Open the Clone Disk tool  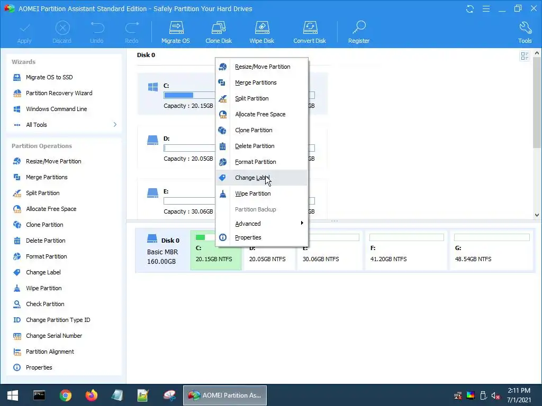pyautogui.click(x=219, y=32)
